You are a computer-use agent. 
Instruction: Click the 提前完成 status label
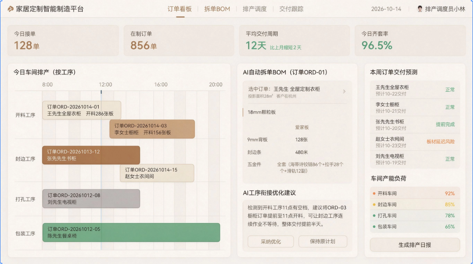(x=445, y=124)
